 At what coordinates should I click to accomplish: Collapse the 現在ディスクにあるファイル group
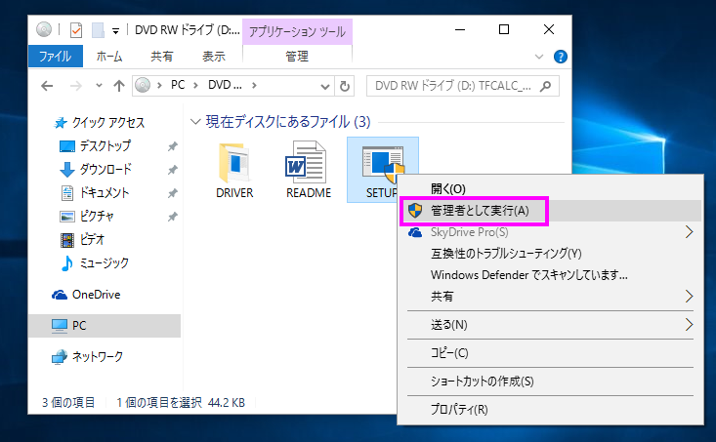(197, 122)
